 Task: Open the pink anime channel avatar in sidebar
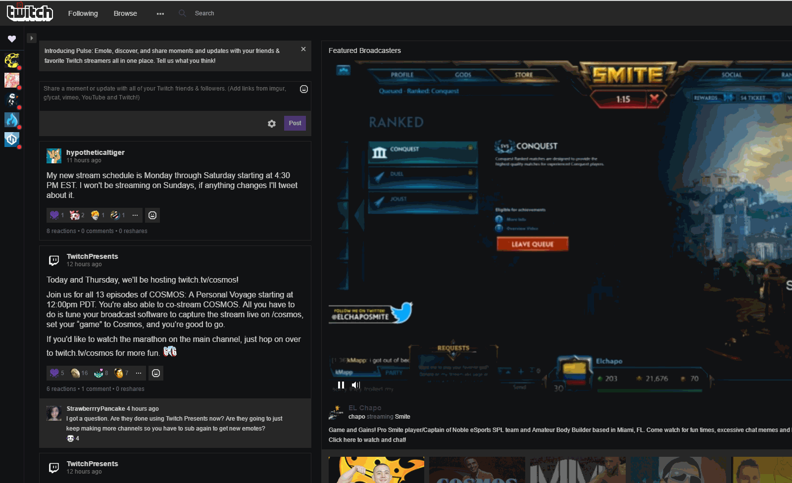[12, 80]
